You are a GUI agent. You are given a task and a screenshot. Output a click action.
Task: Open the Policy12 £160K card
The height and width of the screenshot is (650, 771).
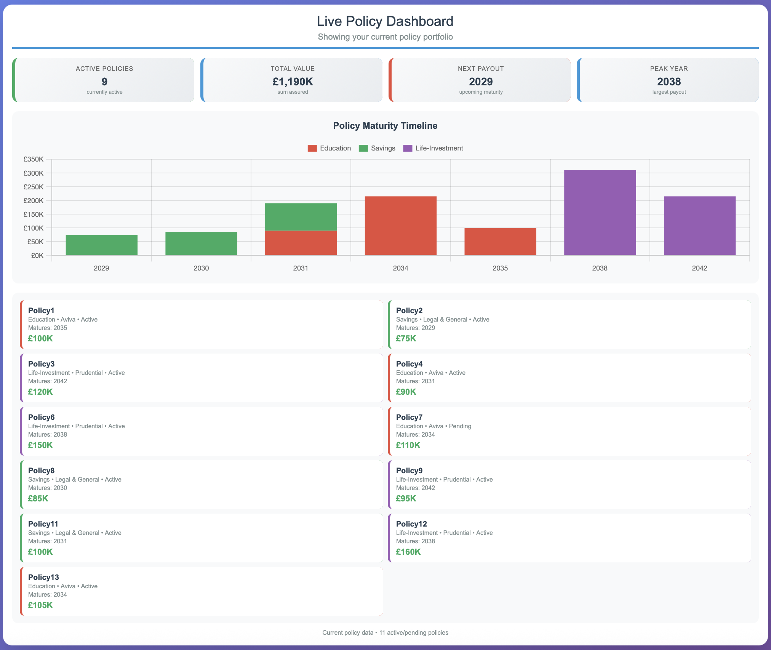pos(569,538)
